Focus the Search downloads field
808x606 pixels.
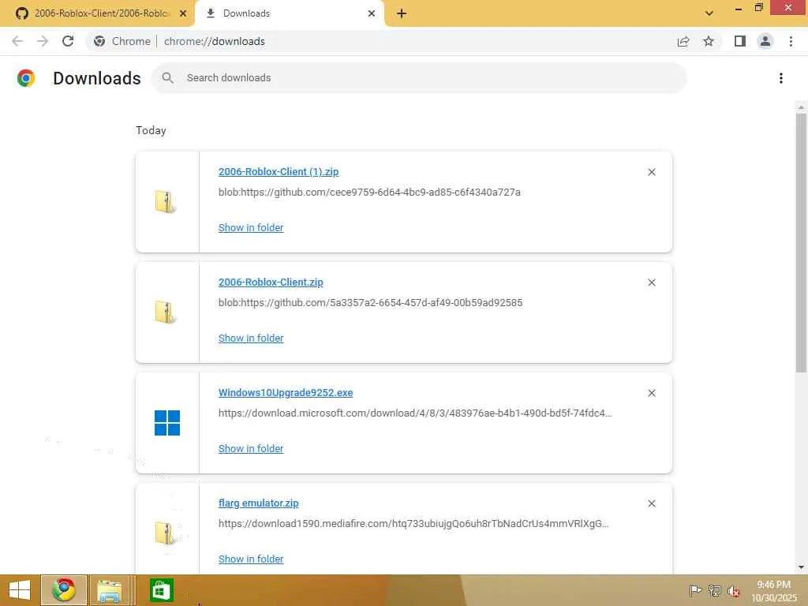419,78
